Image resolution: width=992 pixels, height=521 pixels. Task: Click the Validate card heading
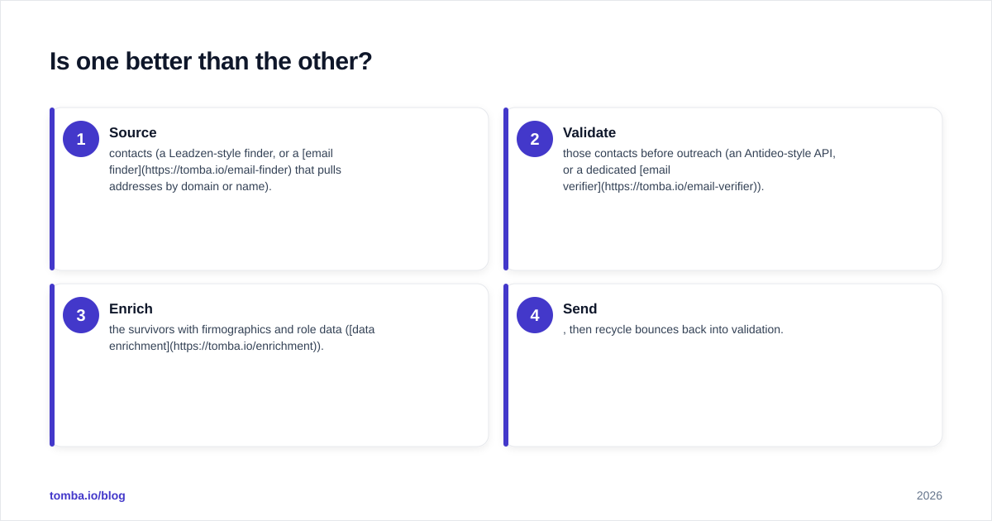click(589, 132)
